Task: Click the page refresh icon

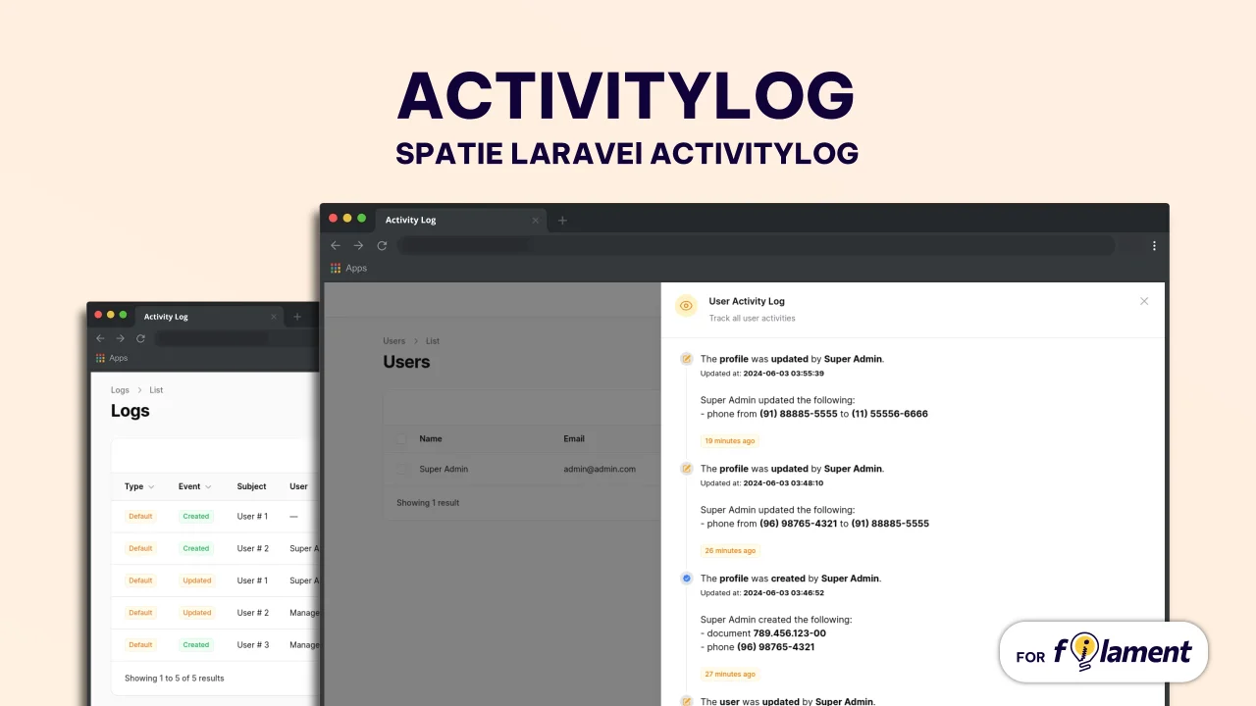Action: [382, 245]
